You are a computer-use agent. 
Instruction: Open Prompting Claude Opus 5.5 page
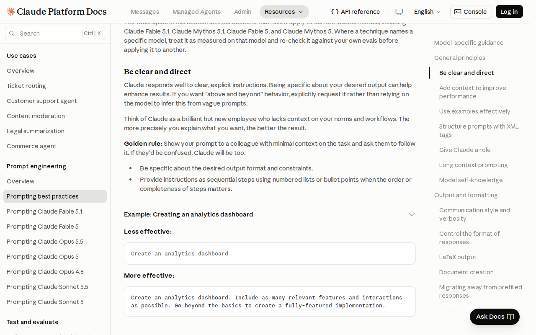pyautogui.click(x=55, y=242)
